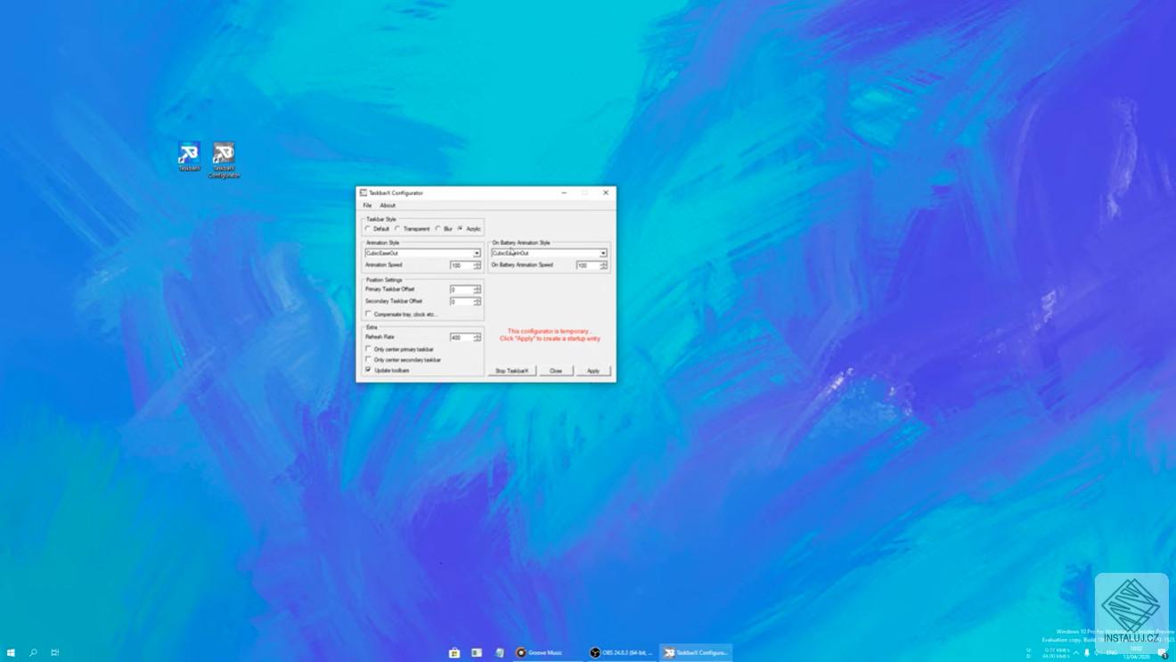
Task: Click the Apply button to create startup entry
Action: tap(593, 371)
